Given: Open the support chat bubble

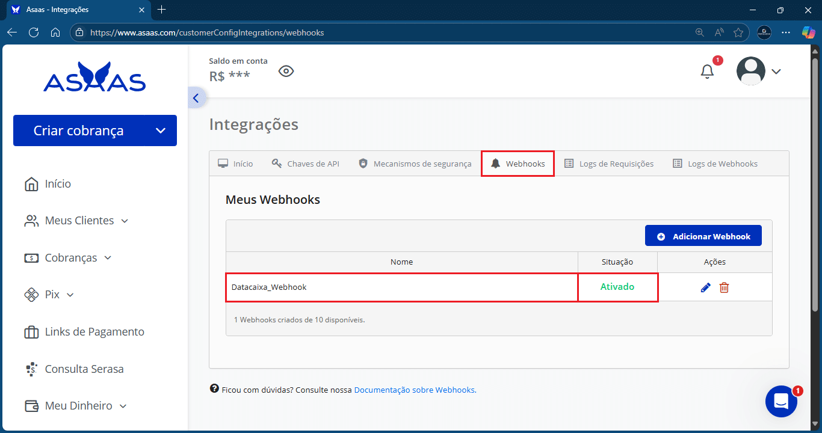Looking at the screenshot, I should tap(781, 401).
